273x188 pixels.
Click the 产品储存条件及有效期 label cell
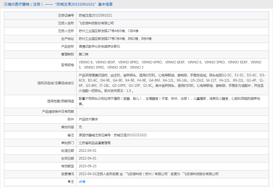pyautogui.click(x=40, y=112)
